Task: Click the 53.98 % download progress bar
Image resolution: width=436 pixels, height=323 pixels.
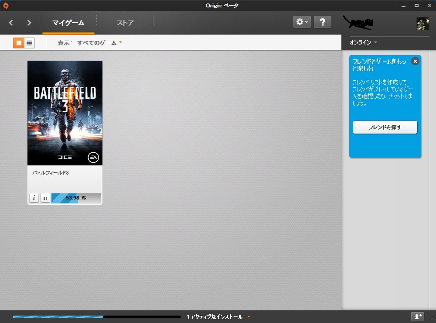Action: pos(76,198)
